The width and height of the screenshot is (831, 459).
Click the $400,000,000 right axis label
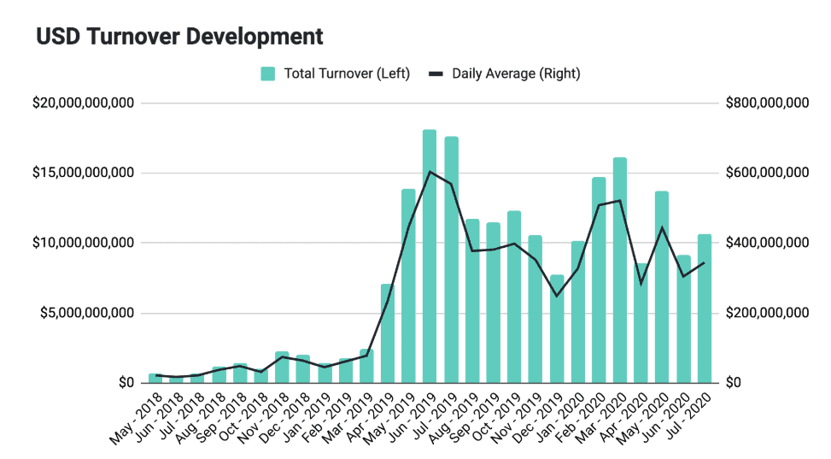pos(766,243)
